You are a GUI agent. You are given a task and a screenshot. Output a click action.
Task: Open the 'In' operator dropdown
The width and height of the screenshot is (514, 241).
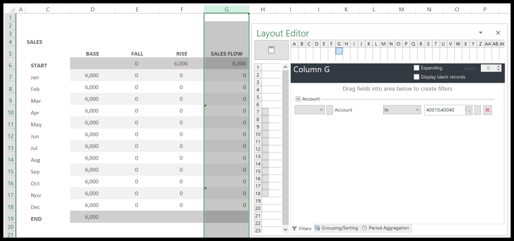point(402,110)
